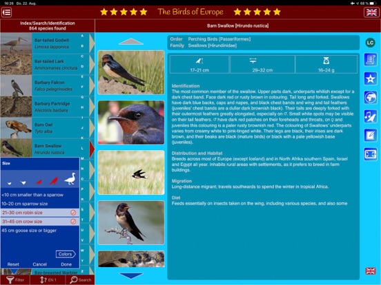Open the LC conservation status badge
This screenshot has width=381, height=285.
point(370,43)
